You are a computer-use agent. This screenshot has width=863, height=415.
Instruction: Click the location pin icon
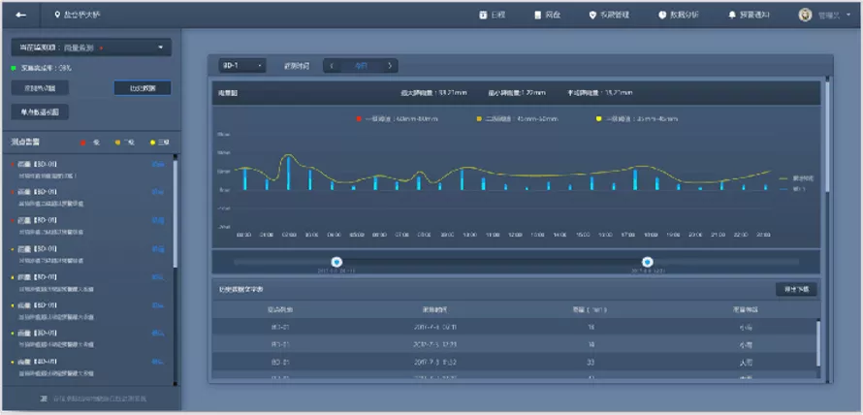click(56, 15)
